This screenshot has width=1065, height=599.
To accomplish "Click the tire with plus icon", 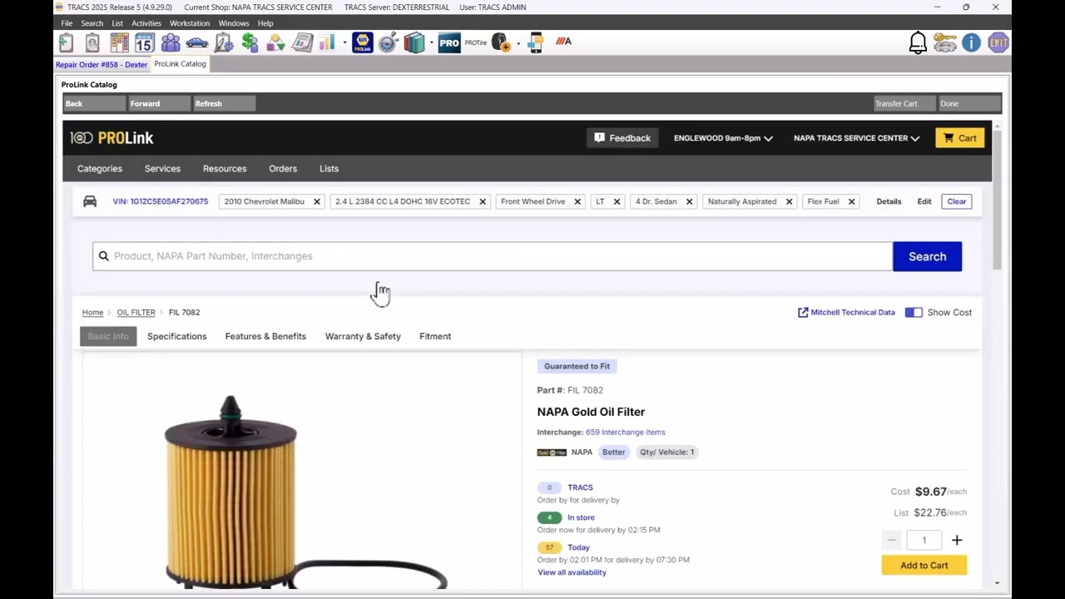I will point(501,42).
